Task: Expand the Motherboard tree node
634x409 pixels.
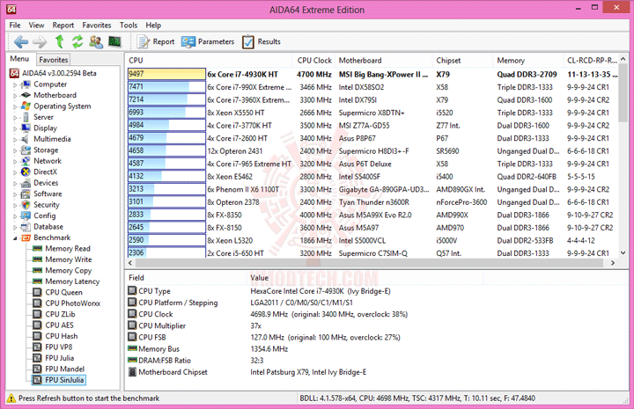Action: click(x=15, y=96)
